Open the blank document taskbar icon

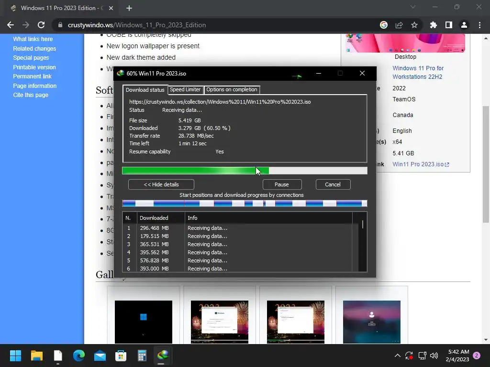[x=58, y=356]
